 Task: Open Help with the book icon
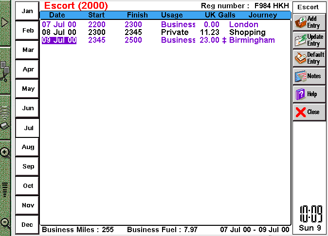coord(309,94)
